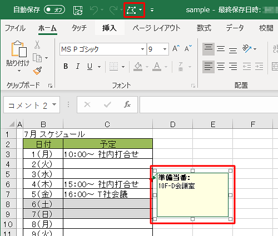Viewport: 278px width, 236px height.
Task: Open フォント dialog launcher
Action: 193,86
